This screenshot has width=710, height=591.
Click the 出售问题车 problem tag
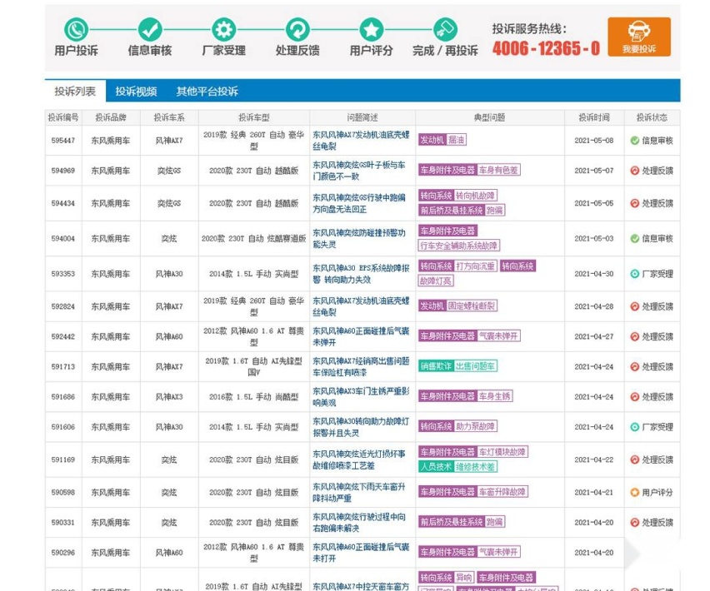pos(476,365)
